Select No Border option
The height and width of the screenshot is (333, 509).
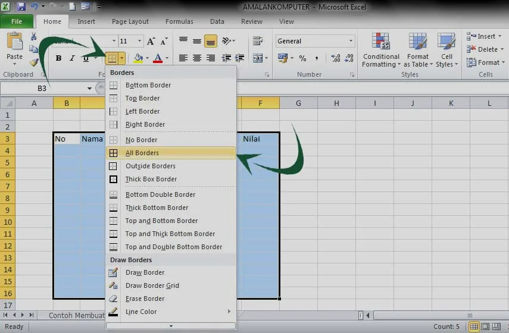pos(171,140)
